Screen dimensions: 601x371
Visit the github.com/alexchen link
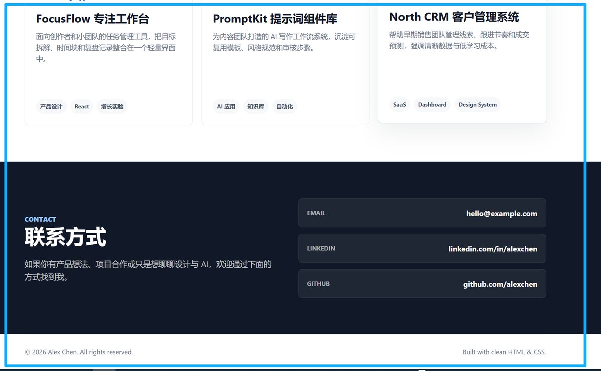click(x=500, y=284)
